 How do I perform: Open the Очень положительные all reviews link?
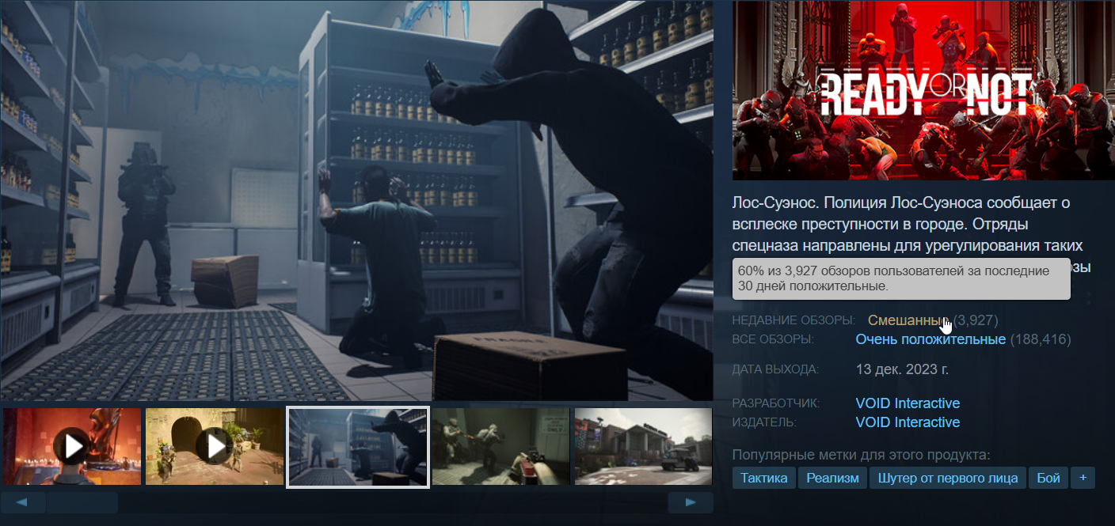pos(930,339)
